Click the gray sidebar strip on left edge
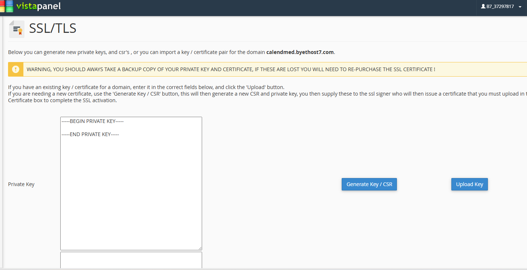The image size is (527, 270). click(1, 142)
